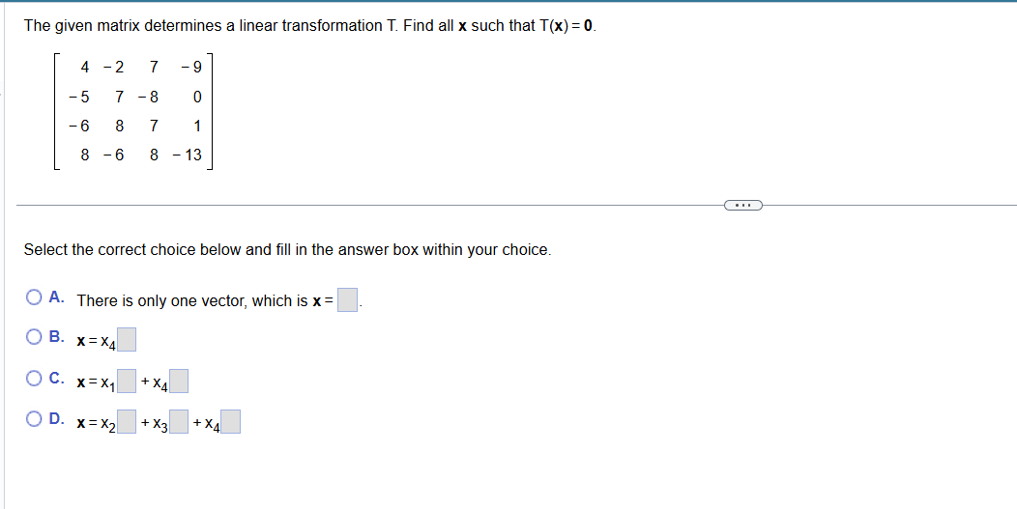The image size is (1017, 509).
Task: Select answer choice A radio button
Action: click(x=35, y=298)
